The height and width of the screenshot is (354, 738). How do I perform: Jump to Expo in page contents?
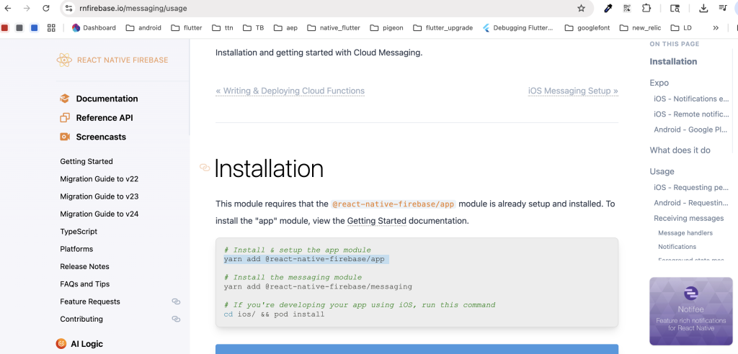click(659, 83)
